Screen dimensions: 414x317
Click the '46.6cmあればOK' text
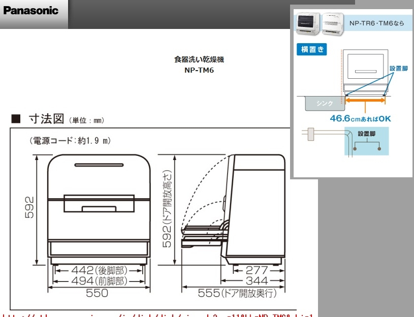coord(360,118)
